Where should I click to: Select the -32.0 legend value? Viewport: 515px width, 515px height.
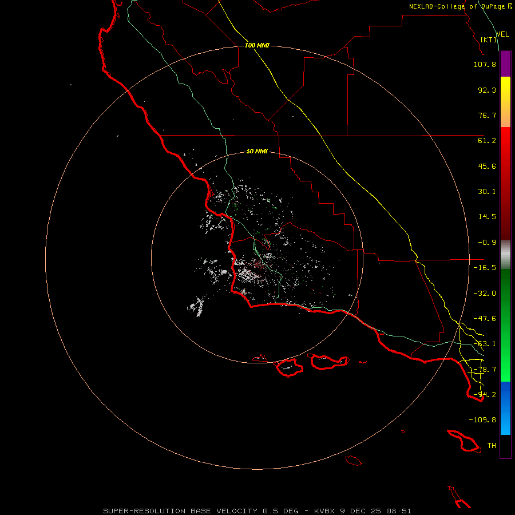(485, 294)
